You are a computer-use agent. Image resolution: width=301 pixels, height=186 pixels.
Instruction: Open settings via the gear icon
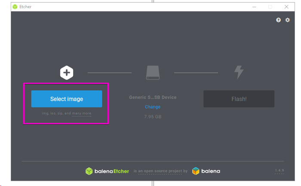(287, 20)
